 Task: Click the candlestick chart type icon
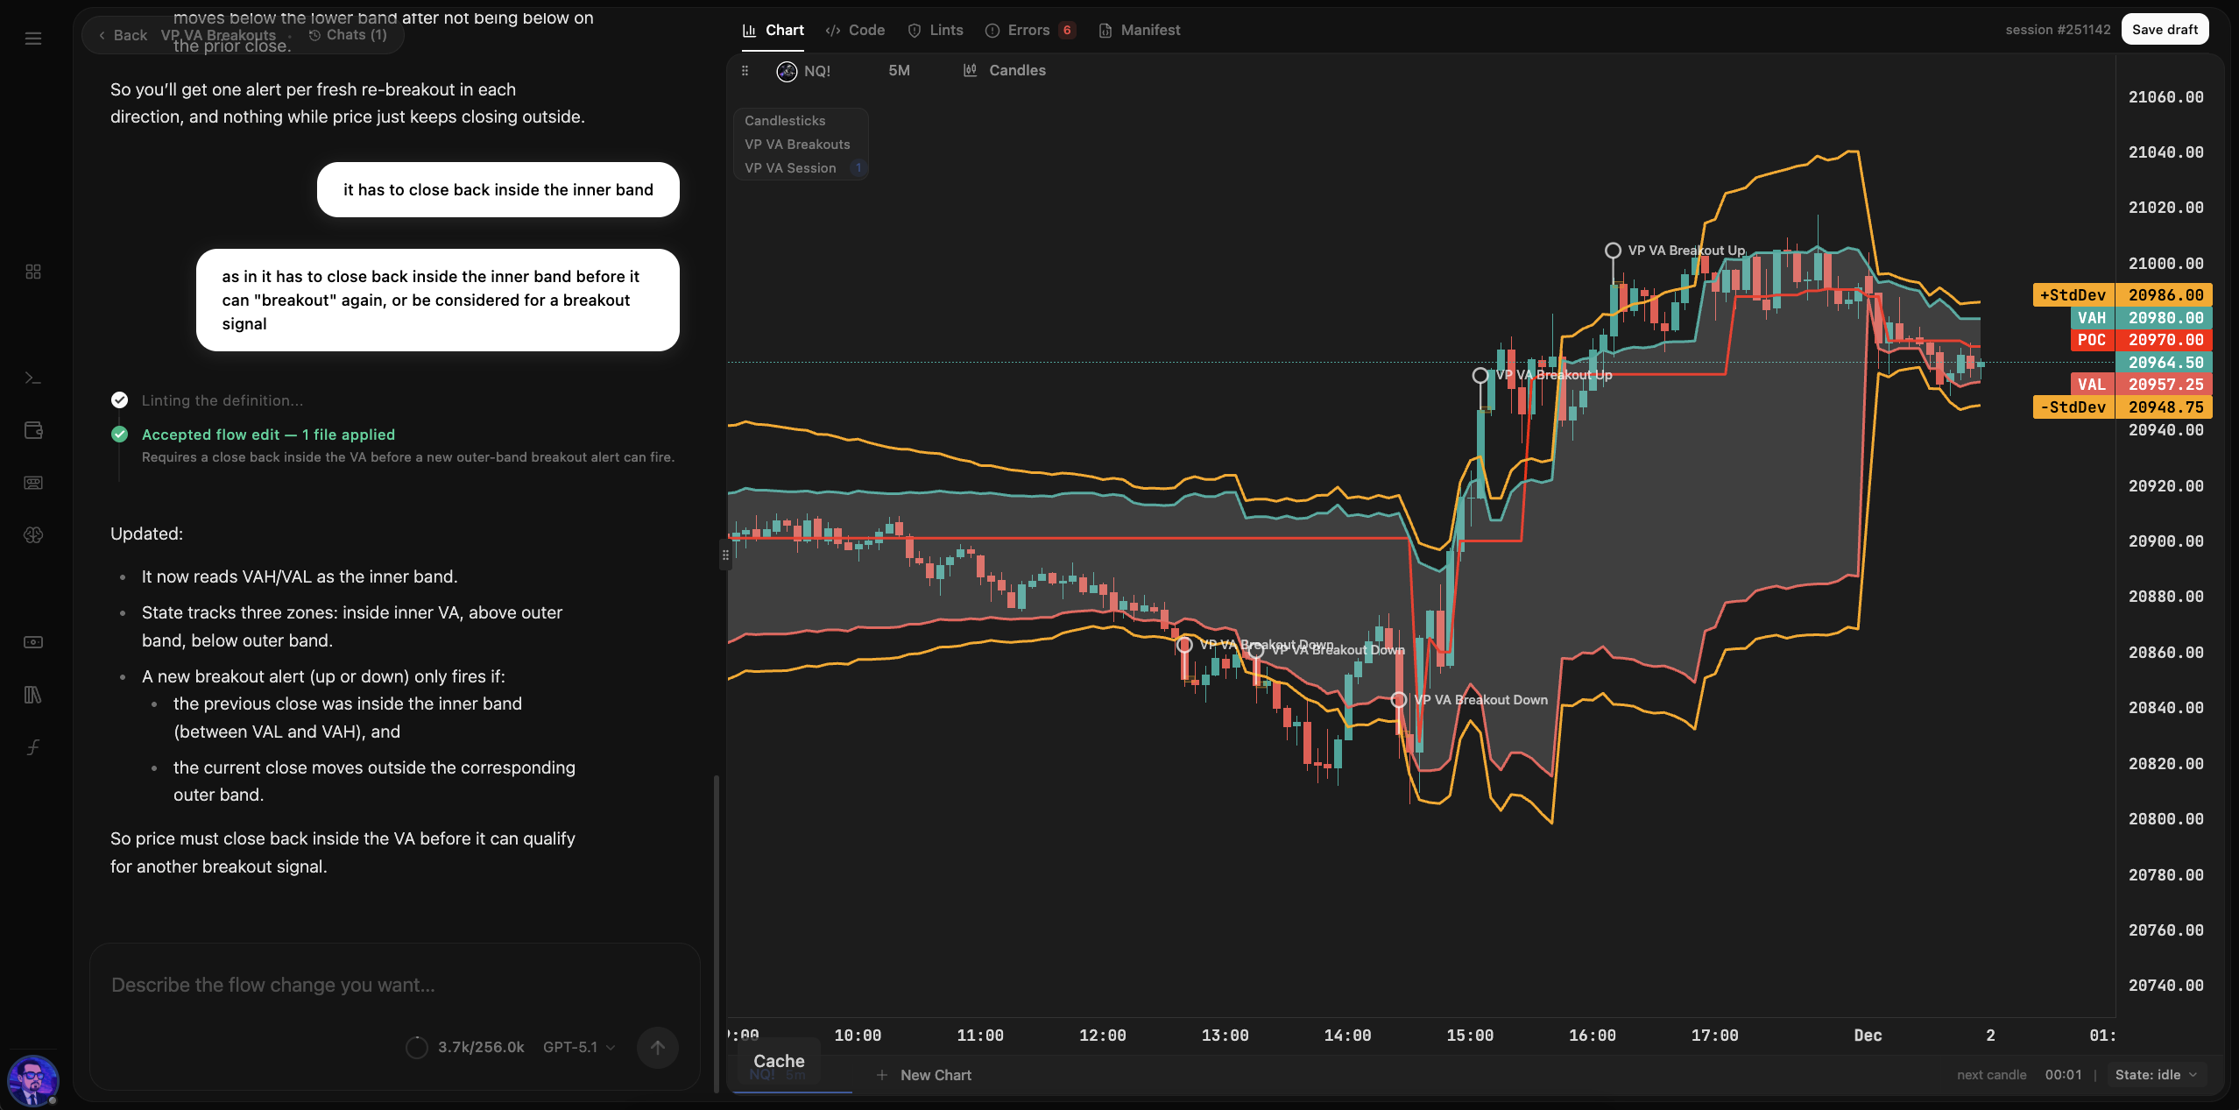click(970, 70)
